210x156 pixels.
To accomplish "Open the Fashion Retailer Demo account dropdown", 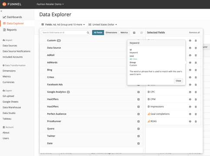I will (50, 4).
